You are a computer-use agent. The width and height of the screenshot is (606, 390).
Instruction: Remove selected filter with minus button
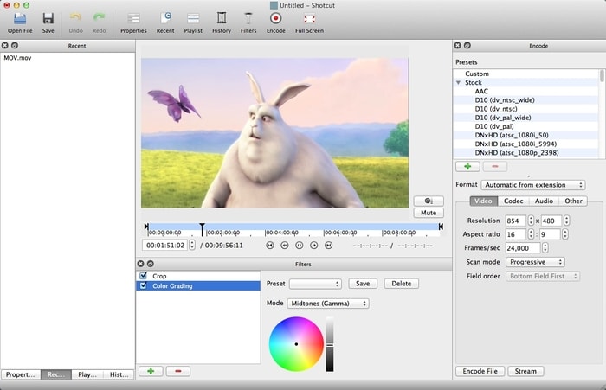[x=178, y=371]
